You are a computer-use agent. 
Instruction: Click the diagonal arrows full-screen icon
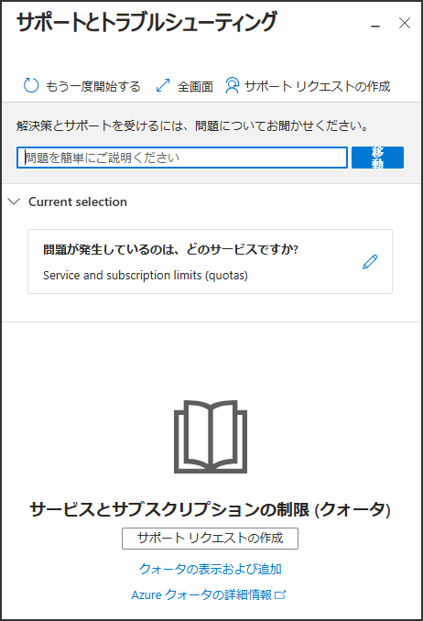163,85
